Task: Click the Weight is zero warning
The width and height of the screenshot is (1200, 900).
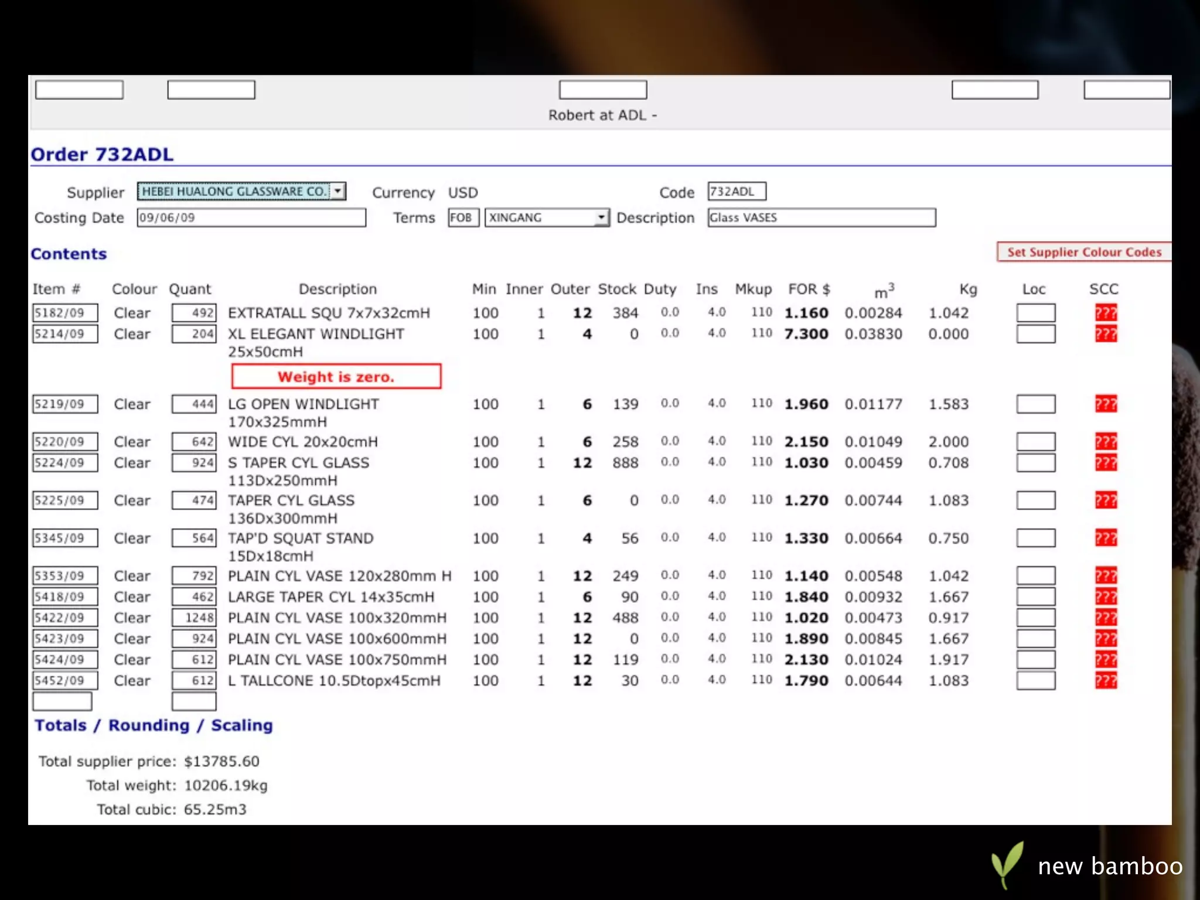Action: click(336, 376)
